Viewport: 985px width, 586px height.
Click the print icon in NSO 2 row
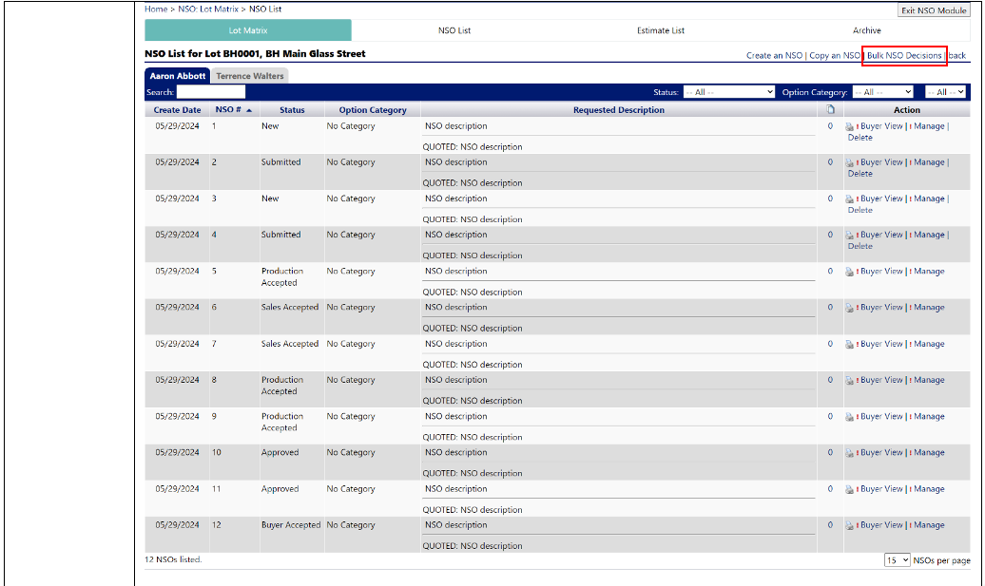[x=849, y=163]
